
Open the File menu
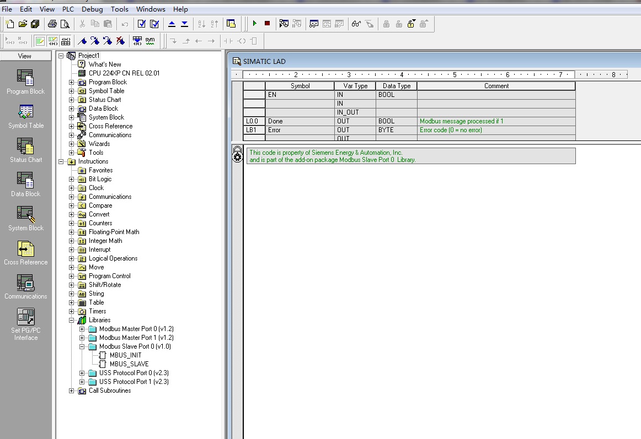point(7,9)
